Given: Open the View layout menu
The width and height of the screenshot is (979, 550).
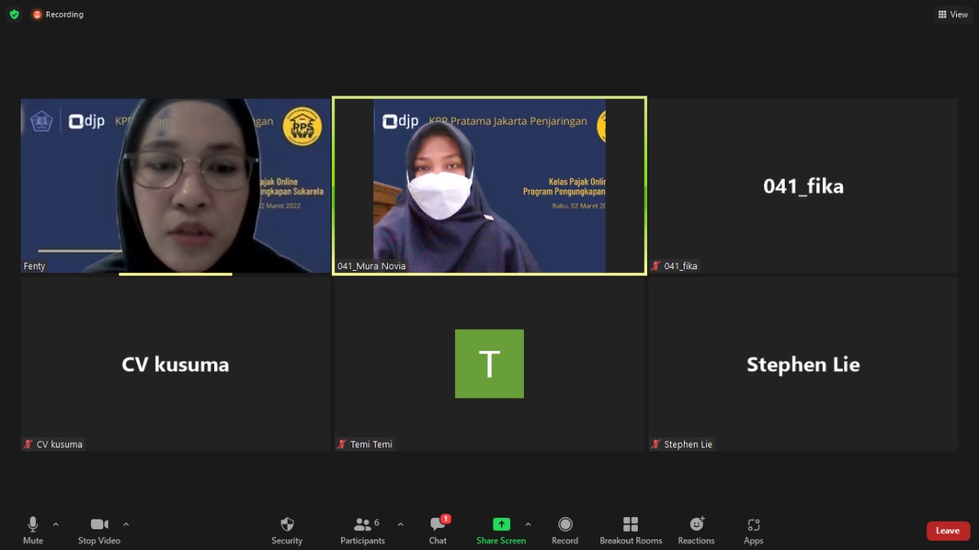Looking at the screenshot, I should [953, 15].
